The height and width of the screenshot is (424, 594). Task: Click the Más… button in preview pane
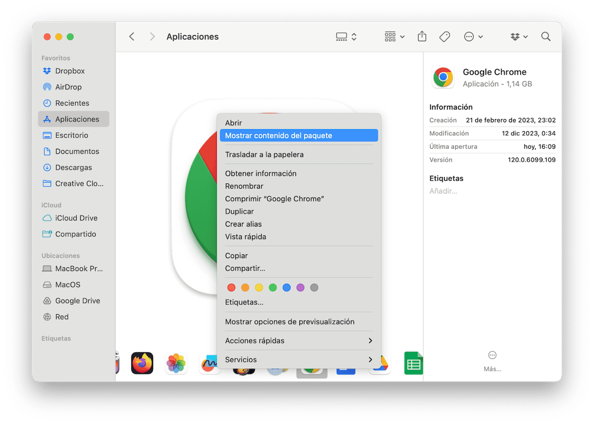[x=492, y=361]
